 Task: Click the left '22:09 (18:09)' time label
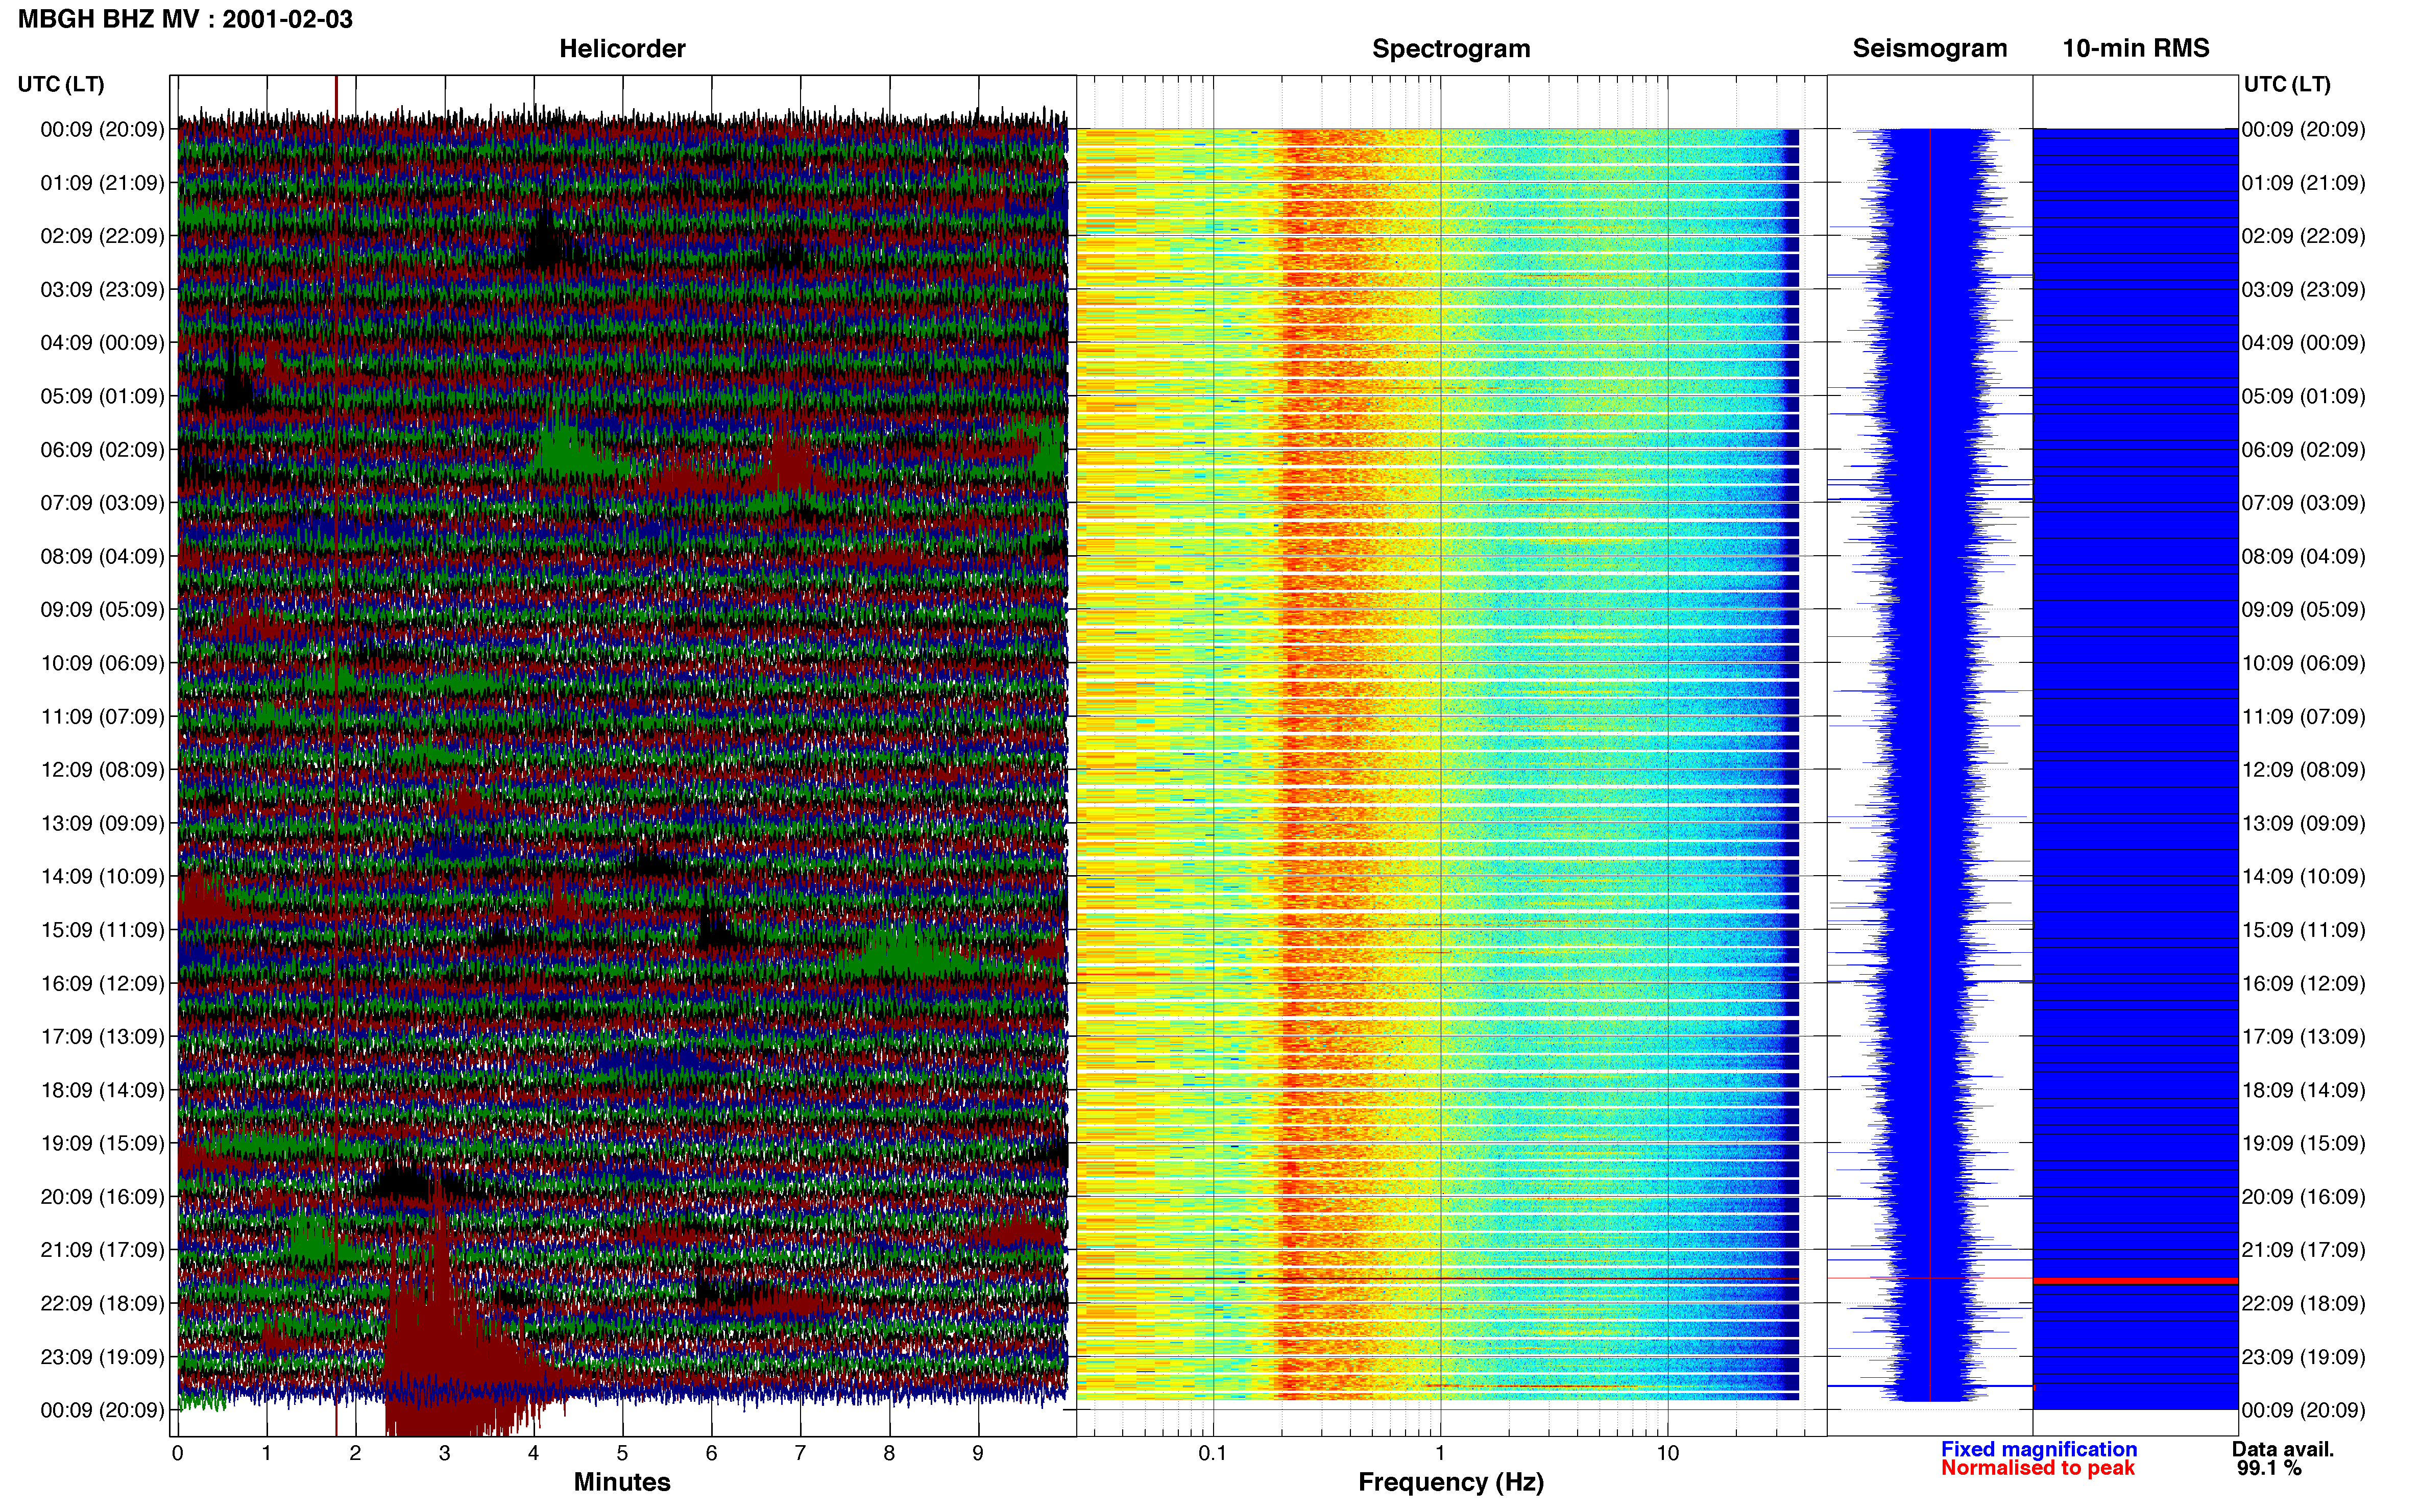(x=102, y=1304)
